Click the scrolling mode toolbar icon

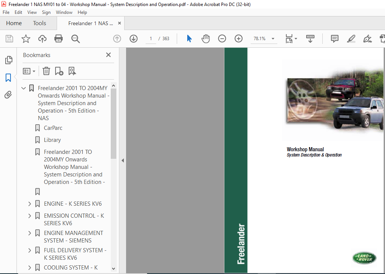point(310,39)
